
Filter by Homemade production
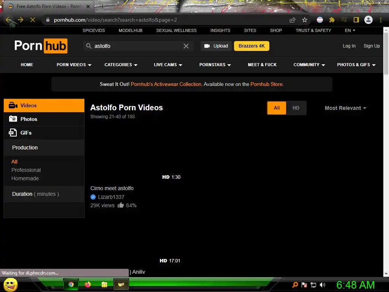[x=25, y=179]
